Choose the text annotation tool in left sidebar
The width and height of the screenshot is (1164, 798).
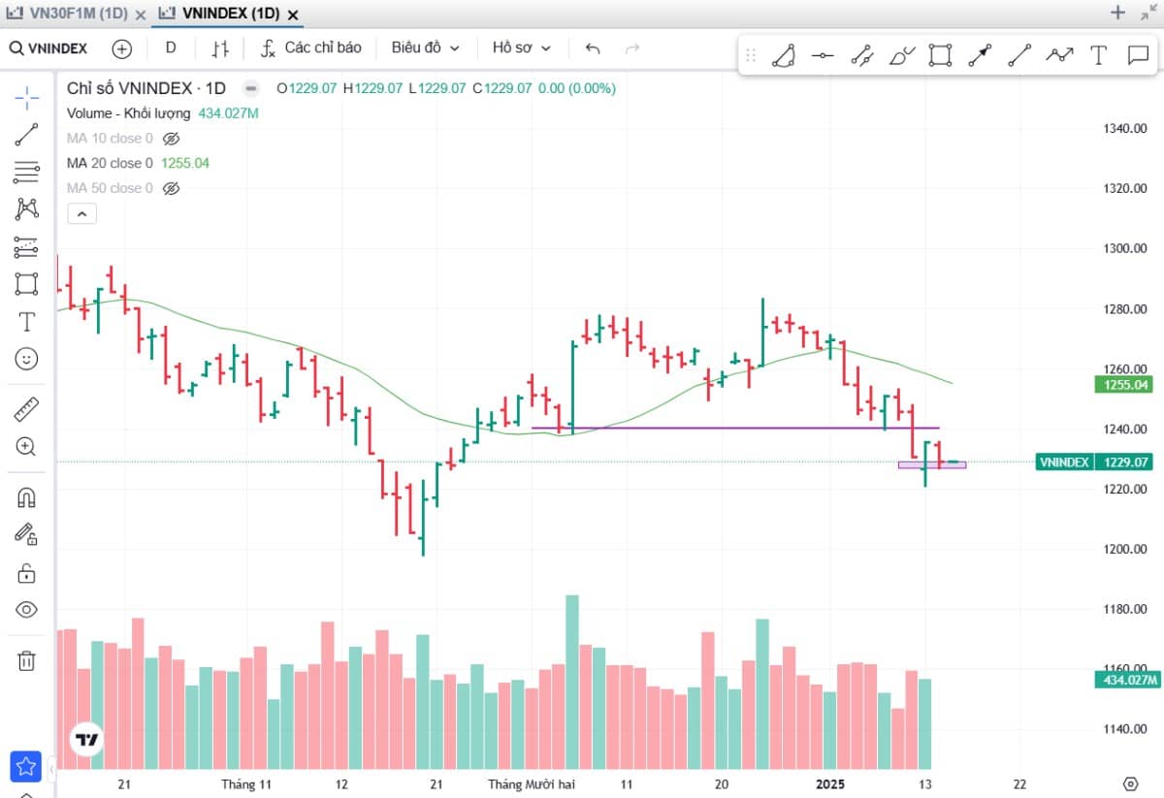click(x=26, y=322)
